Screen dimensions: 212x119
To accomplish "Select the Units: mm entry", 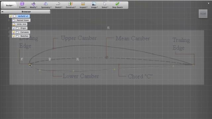I will click(x=22, y=24).
